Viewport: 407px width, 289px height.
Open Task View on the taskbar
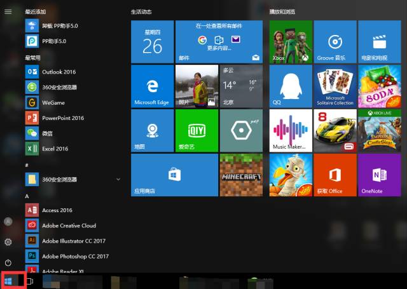click(x=30, y=281)
